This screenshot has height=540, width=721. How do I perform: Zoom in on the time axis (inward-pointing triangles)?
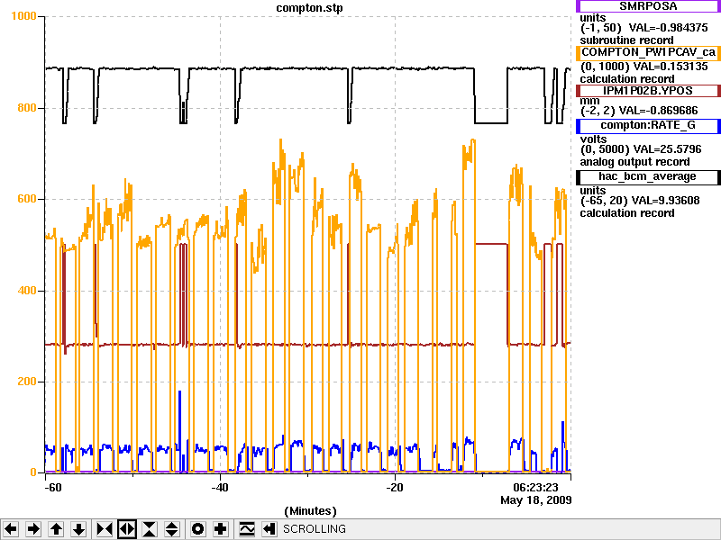coord(104,529)
